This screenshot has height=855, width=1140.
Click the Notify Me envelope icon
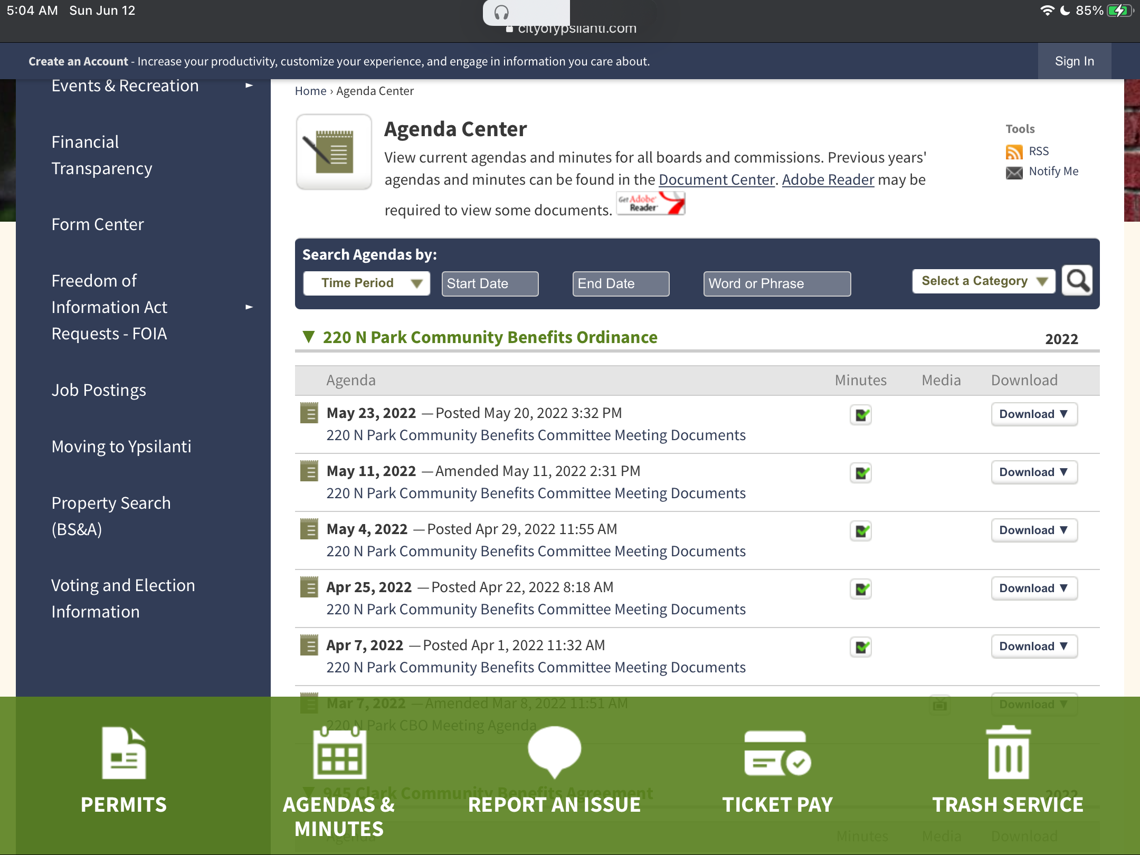(x=1014, y=173)
